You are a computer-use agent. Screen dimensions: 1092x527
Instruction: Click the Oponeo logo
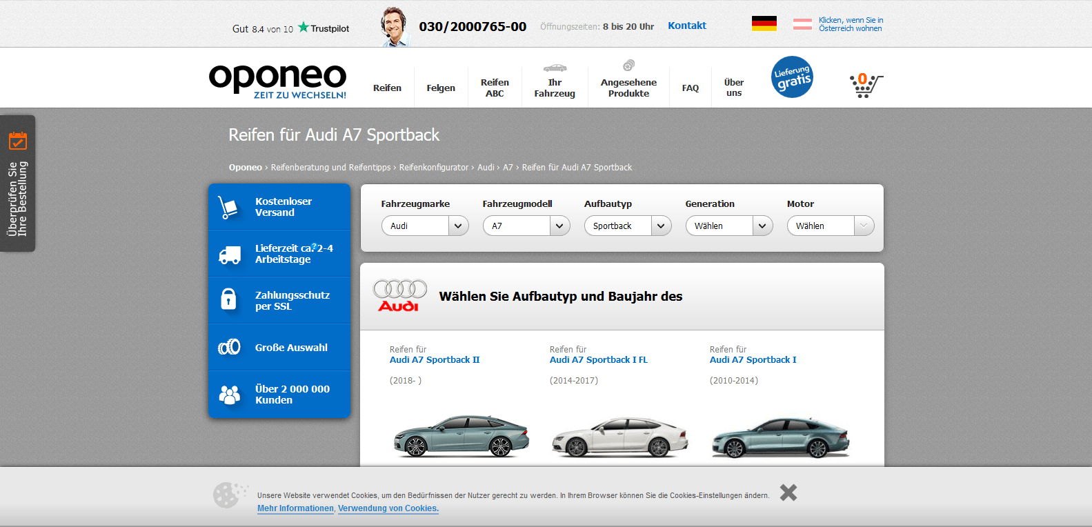coord(277,81)
